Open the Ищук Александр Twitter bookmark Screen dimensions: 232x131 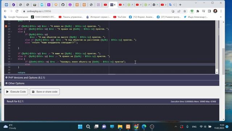click(196, 17)
